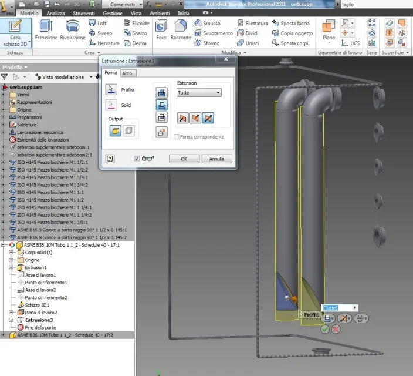Select the Estrusione tool in the ribbon
This screenshot has height=376, width=413.
click(46, 29)
